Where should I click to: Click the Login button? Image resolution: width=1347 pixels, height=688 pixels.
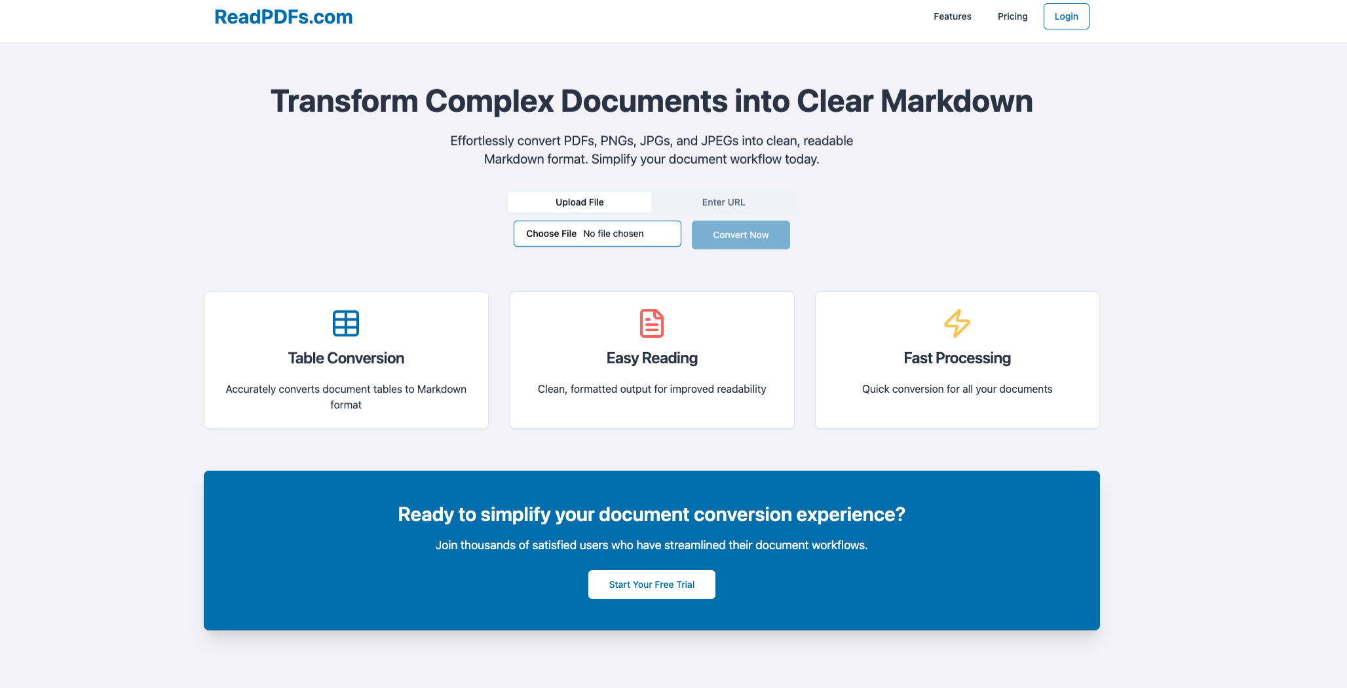point(1066,16)
